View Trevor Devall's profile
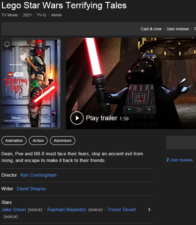 [122, 209]
